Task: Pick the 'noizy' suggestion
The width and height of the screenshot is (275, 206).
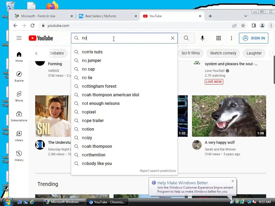Action: (124, 138)
